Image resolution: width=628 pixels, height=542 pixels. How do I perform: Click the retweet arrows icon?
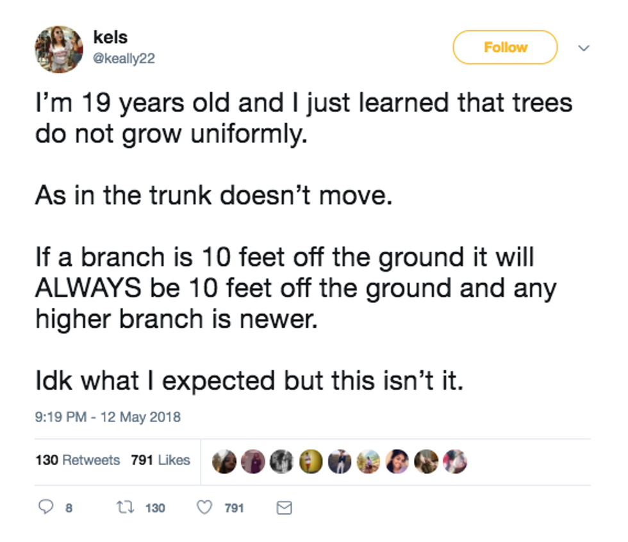click(125, 507)
